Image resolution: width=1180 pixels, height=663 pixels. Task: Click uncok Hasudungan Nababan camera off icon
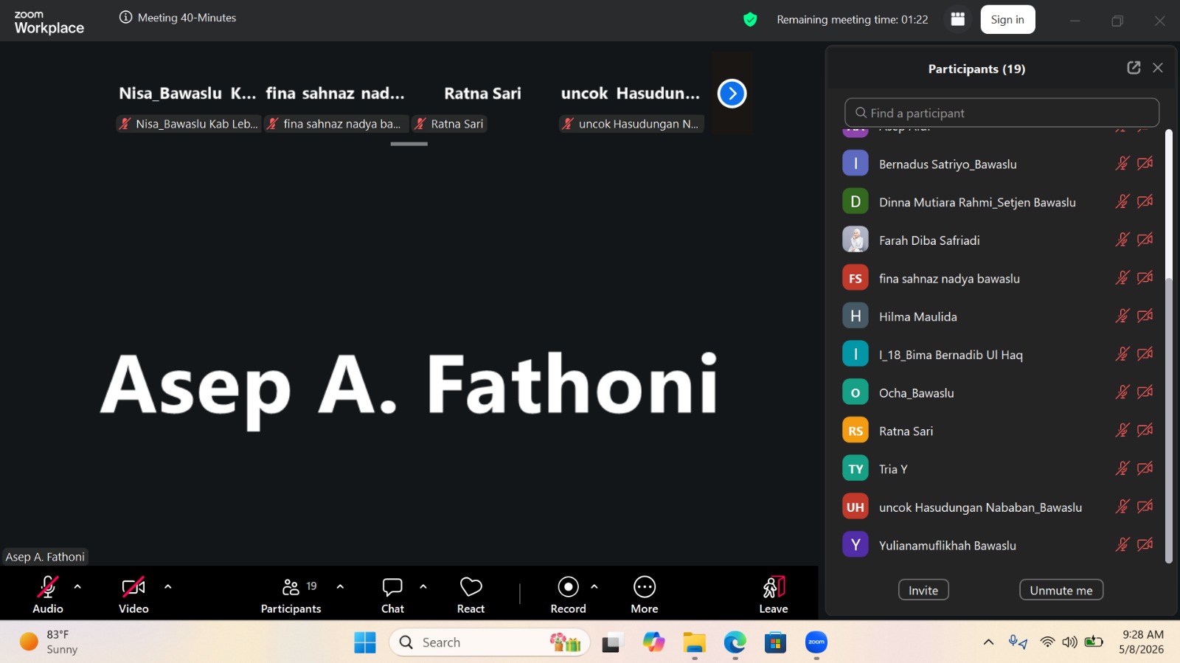pyautogui.click(x=1145, y=507)
